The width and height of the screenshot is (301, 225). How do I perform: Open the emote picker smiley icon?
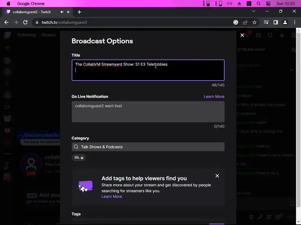tap(292, 204)
